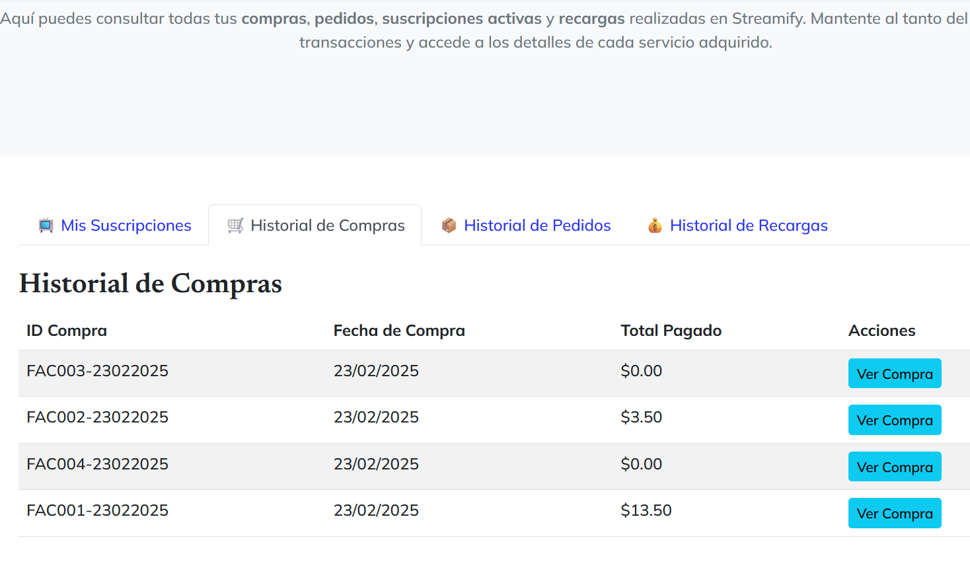
Task: Click Ver Compra for FAC002-23022025
Action: click(x=895, y=420)
